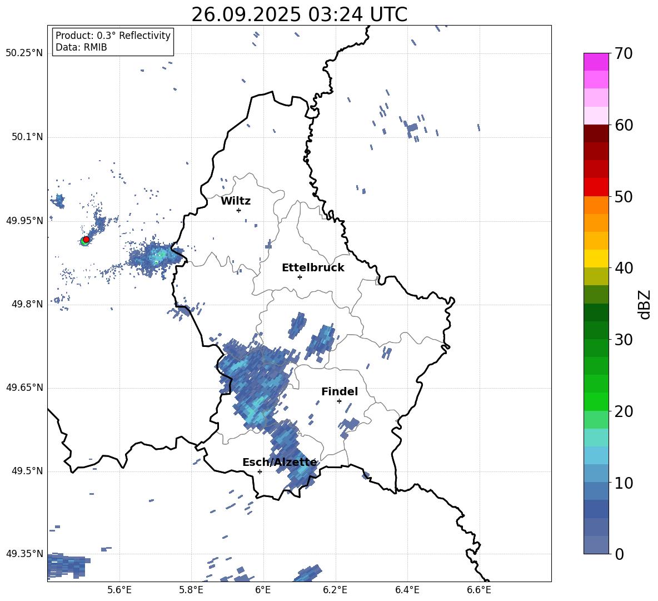Click the colorbar value 70

(x=624, y=53)
